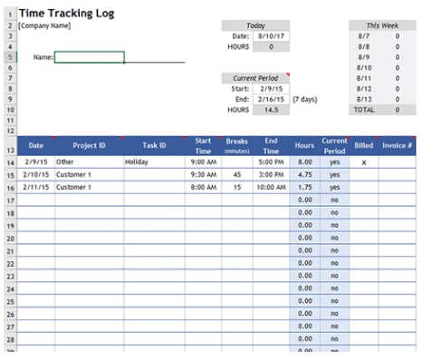This screenshot has width=423, height=362.
Task: Select the 9:00 AM start time cell
Action: (x=203, y=162)
